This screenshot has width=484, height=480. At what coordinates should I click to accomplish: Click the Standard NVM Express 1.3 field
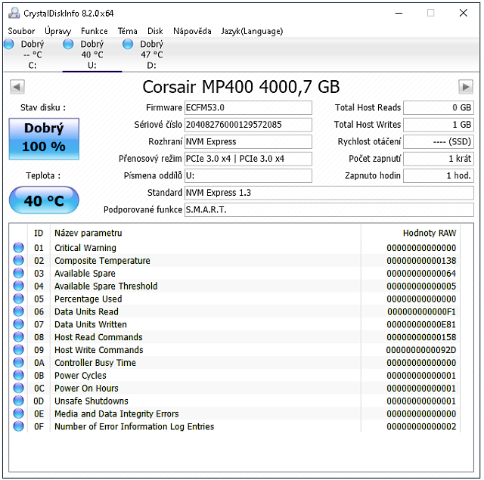pos(329,193)
